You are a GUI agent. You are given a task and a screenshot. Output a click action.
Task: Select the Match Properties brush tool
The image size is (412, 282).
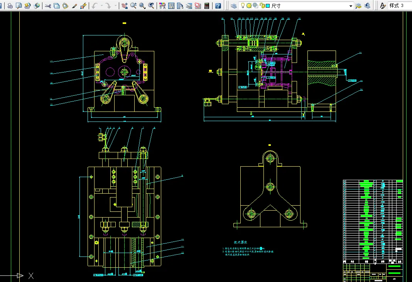[74, 5]
